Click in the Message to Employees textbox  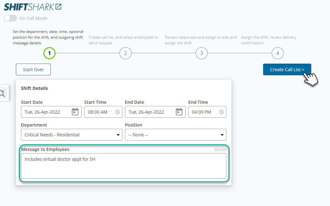click(124, 166)
